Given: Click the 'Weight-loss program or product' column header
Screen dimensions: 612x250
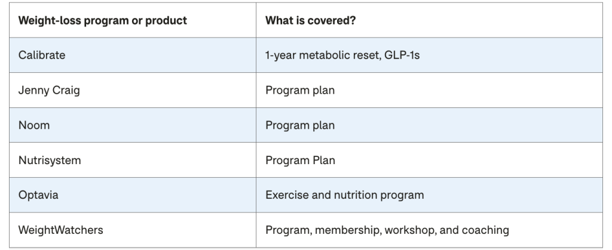Looking at the screenshot, I should (x=103, y=20).
